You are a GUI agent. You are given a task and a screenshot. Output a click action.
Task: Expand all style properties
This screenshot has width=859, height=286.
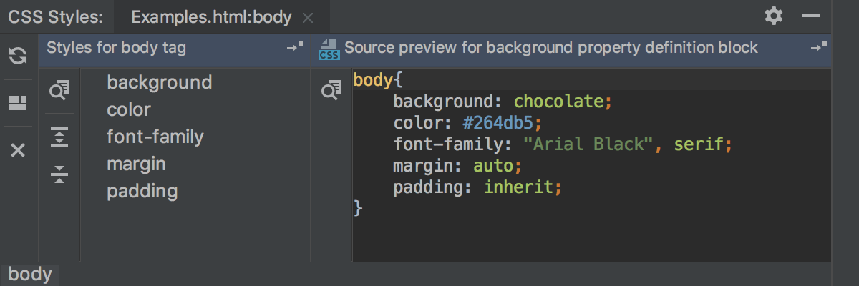(59, 137)
